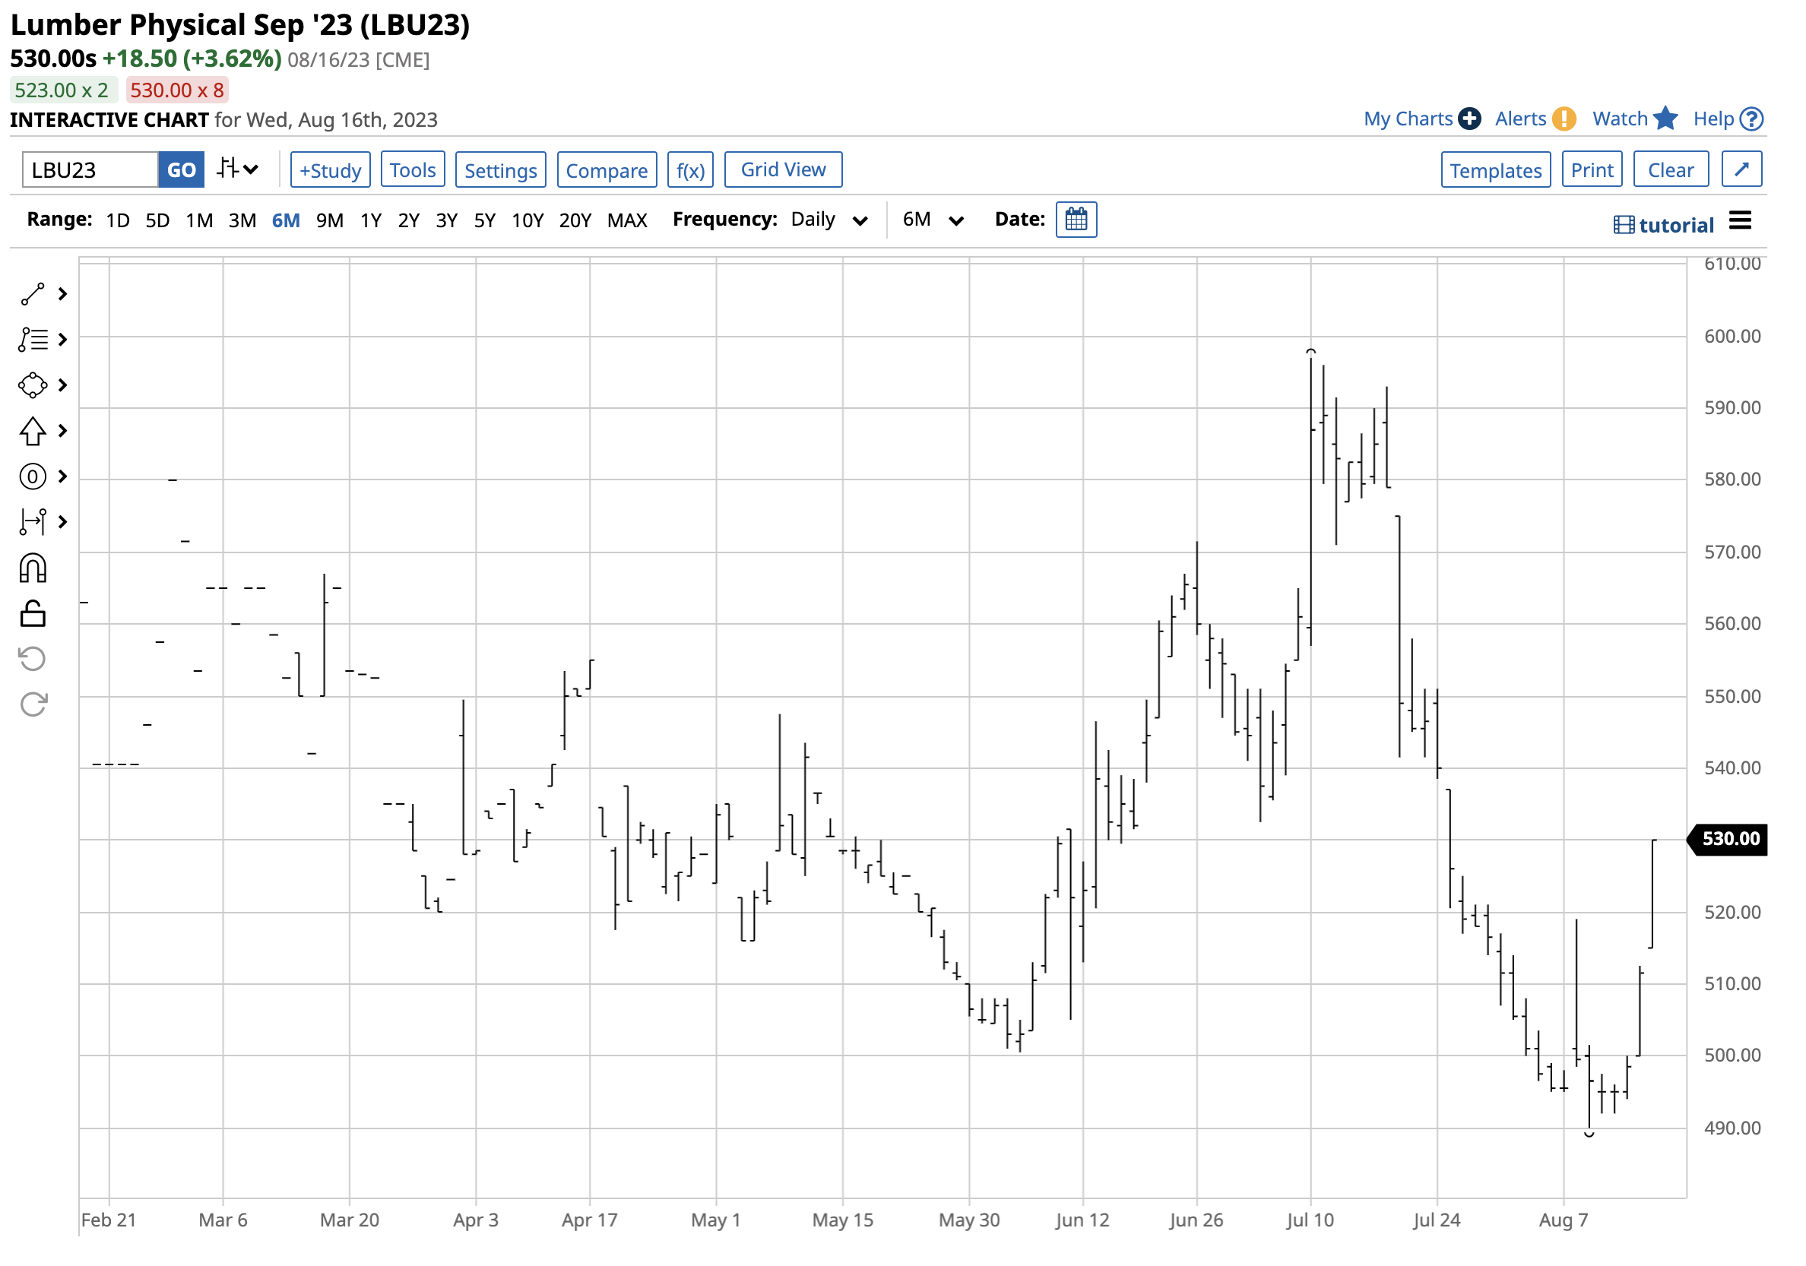Click the LBU23 symbol input field
1806x1266 pixels.
[90, 170]
